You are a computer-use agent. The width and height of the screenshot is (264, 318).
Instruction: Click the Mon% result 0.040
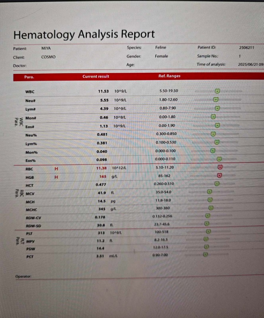click(102, 152)
